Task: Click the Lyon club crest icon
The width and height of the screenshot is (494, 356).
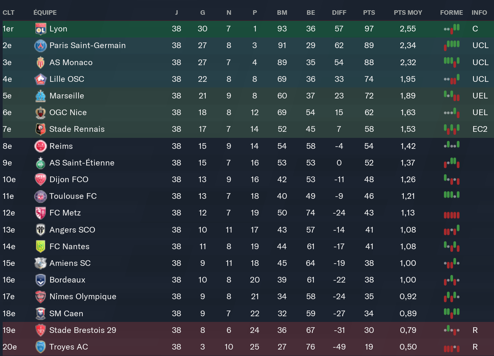Action: 41,29
